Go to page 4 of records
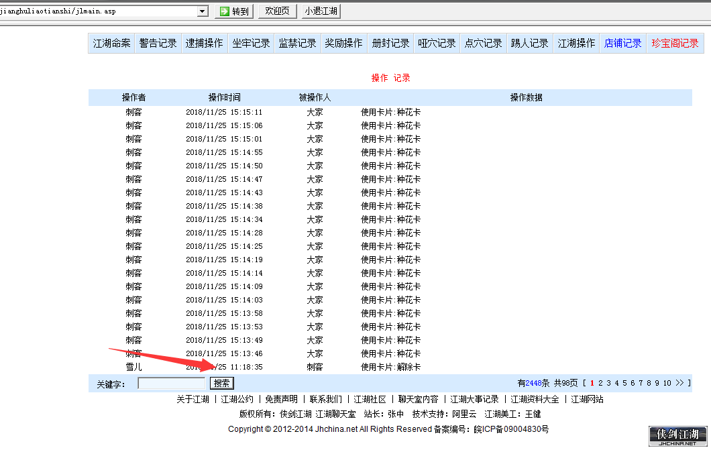This screenshot has height=450, width=711. [x=616, y=383]
